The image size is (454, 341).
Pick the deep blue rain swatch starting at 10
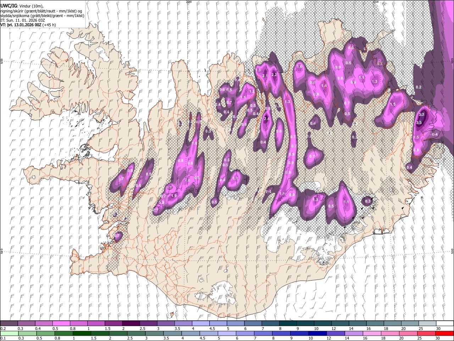(x=317, y=333)
